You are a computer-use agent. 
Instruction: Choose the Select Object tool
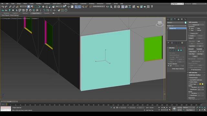click(x=29, y=7)
